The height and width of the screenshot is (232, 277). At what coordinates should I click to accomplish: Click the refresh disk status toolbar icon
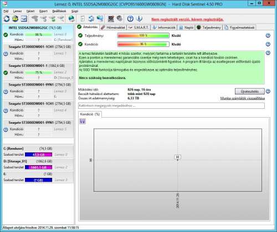7,19
